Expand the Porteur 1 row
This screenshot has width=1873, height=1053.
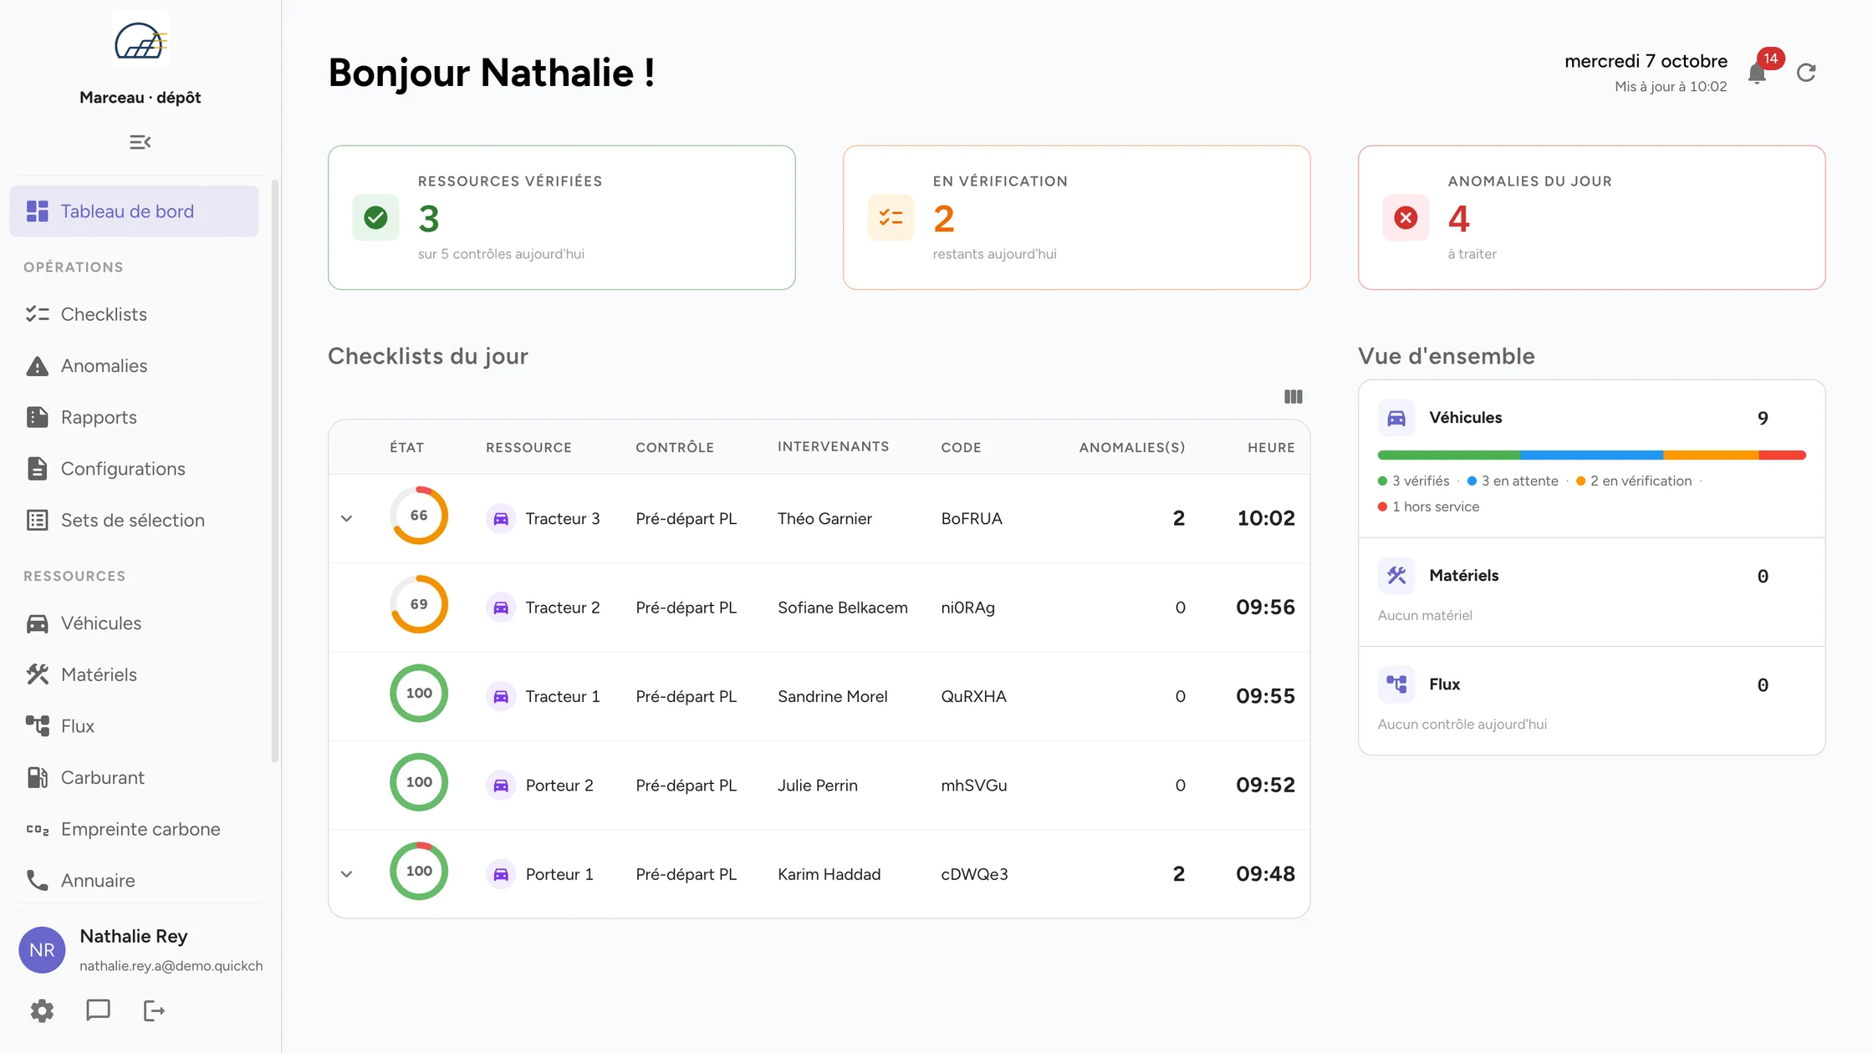pos(346,874)
